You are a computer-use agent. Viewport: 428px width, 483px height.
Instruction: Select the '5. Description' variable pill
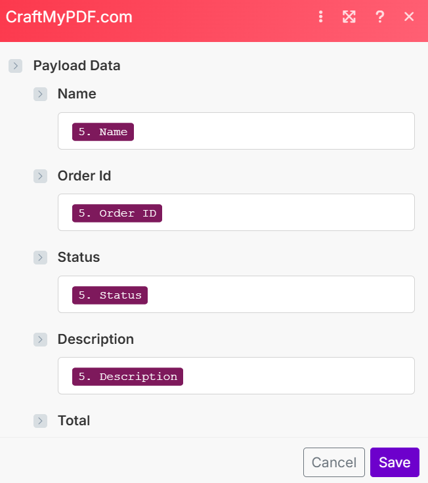(127, 377)
